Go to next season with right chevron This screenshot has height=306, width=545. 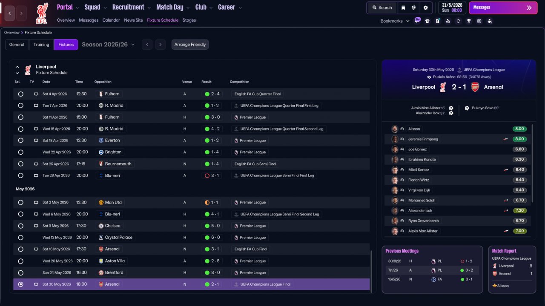[160, 45]
